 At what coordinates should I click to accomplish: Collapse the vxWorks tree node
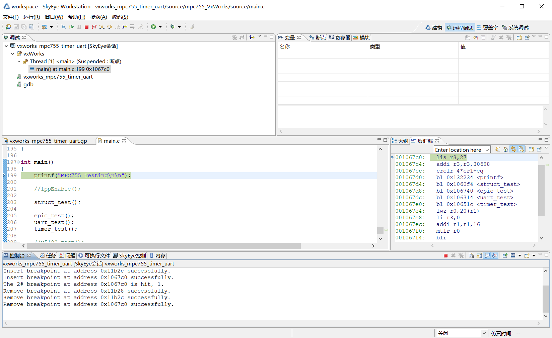pos(13,53)
